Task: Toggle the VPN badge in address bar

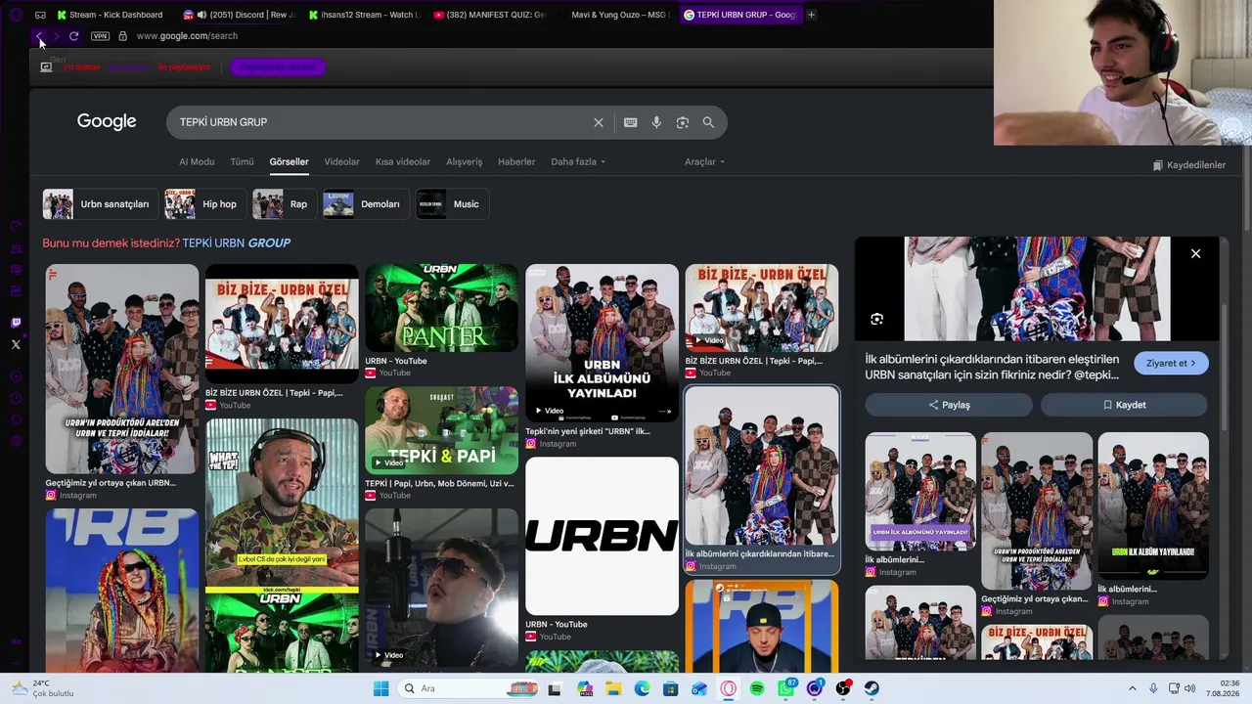Action: point(100,36)
